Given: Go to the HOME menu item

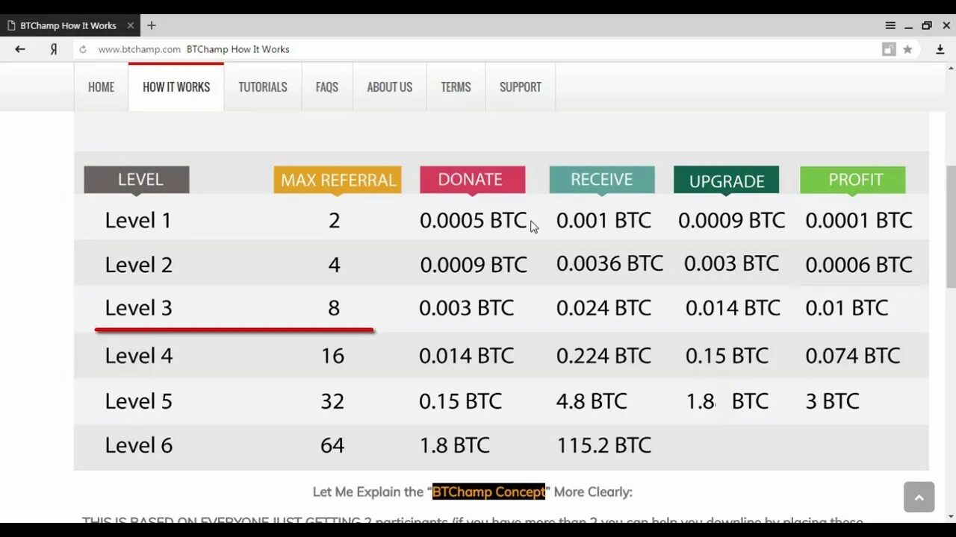Looking at the screenshot, I should point(102,87).
